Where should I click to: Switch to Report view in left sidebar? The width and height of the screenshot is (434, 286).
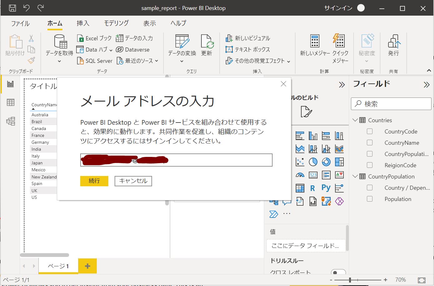click(11, 84)
